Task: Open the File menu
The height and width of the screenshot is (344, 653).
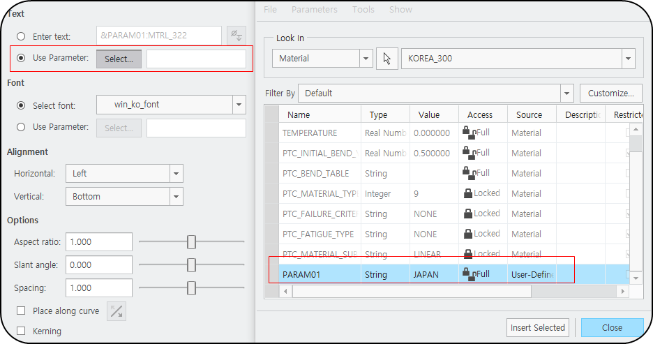Action: (x=270, y=9)
